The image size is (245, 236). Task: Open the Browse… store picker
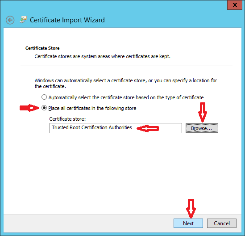pos(202,128)
